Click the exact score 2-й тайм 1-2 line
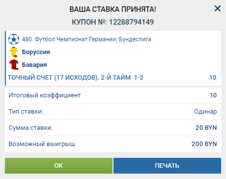 pyautogui.click(x=76, y=78)
